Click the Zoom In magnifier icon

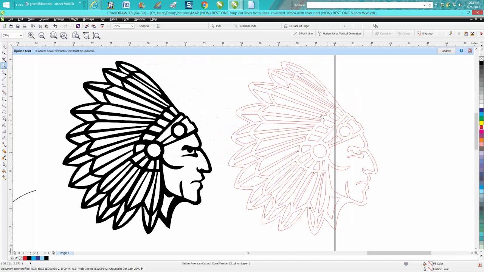[31, 36]
